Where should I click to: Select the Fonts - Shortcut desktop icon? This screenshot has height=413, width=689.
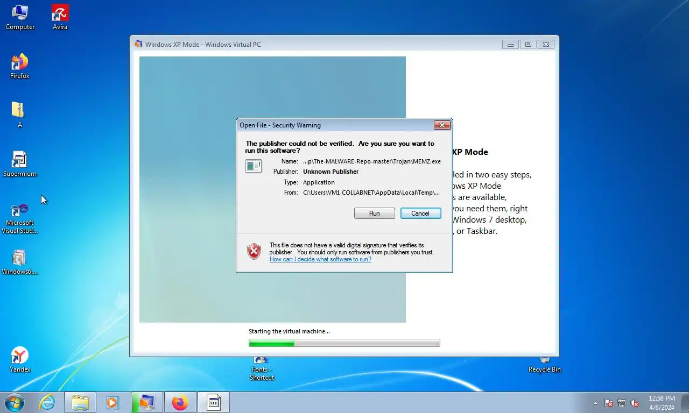click(x=262, y=369)
